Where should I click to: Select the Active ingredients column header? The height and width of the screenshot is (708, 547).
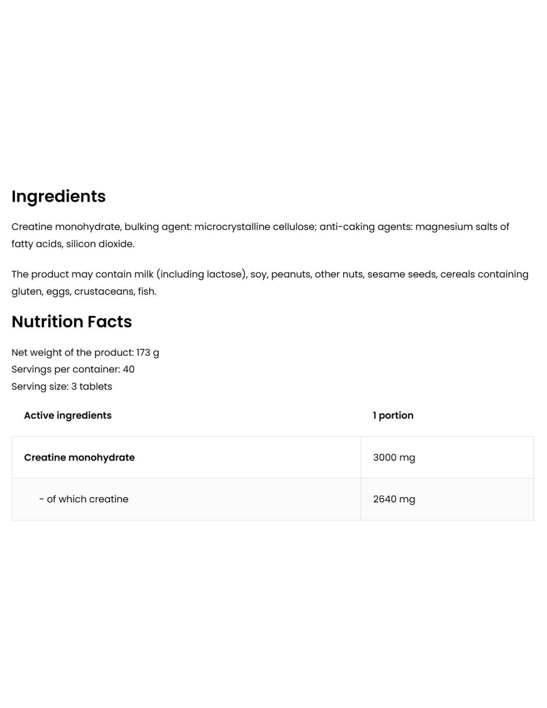coord(68,415)
